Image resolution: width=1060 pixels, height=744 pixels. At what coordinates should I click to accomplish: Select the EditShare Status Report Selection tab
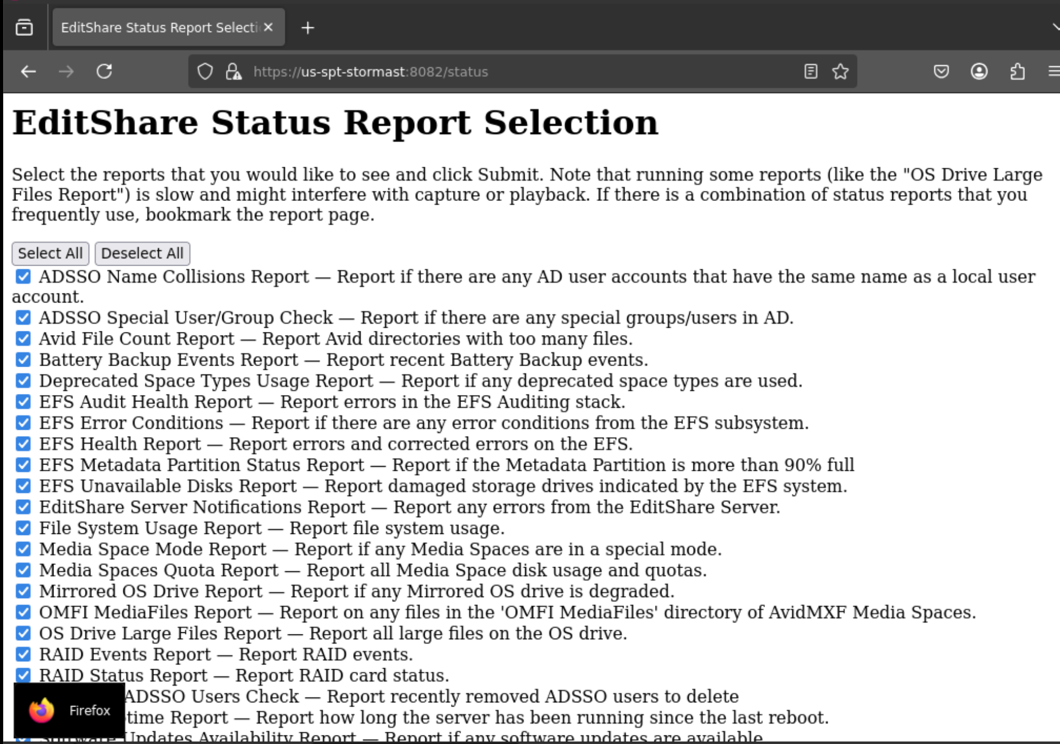pyautogui.click(x=169, y=27)
